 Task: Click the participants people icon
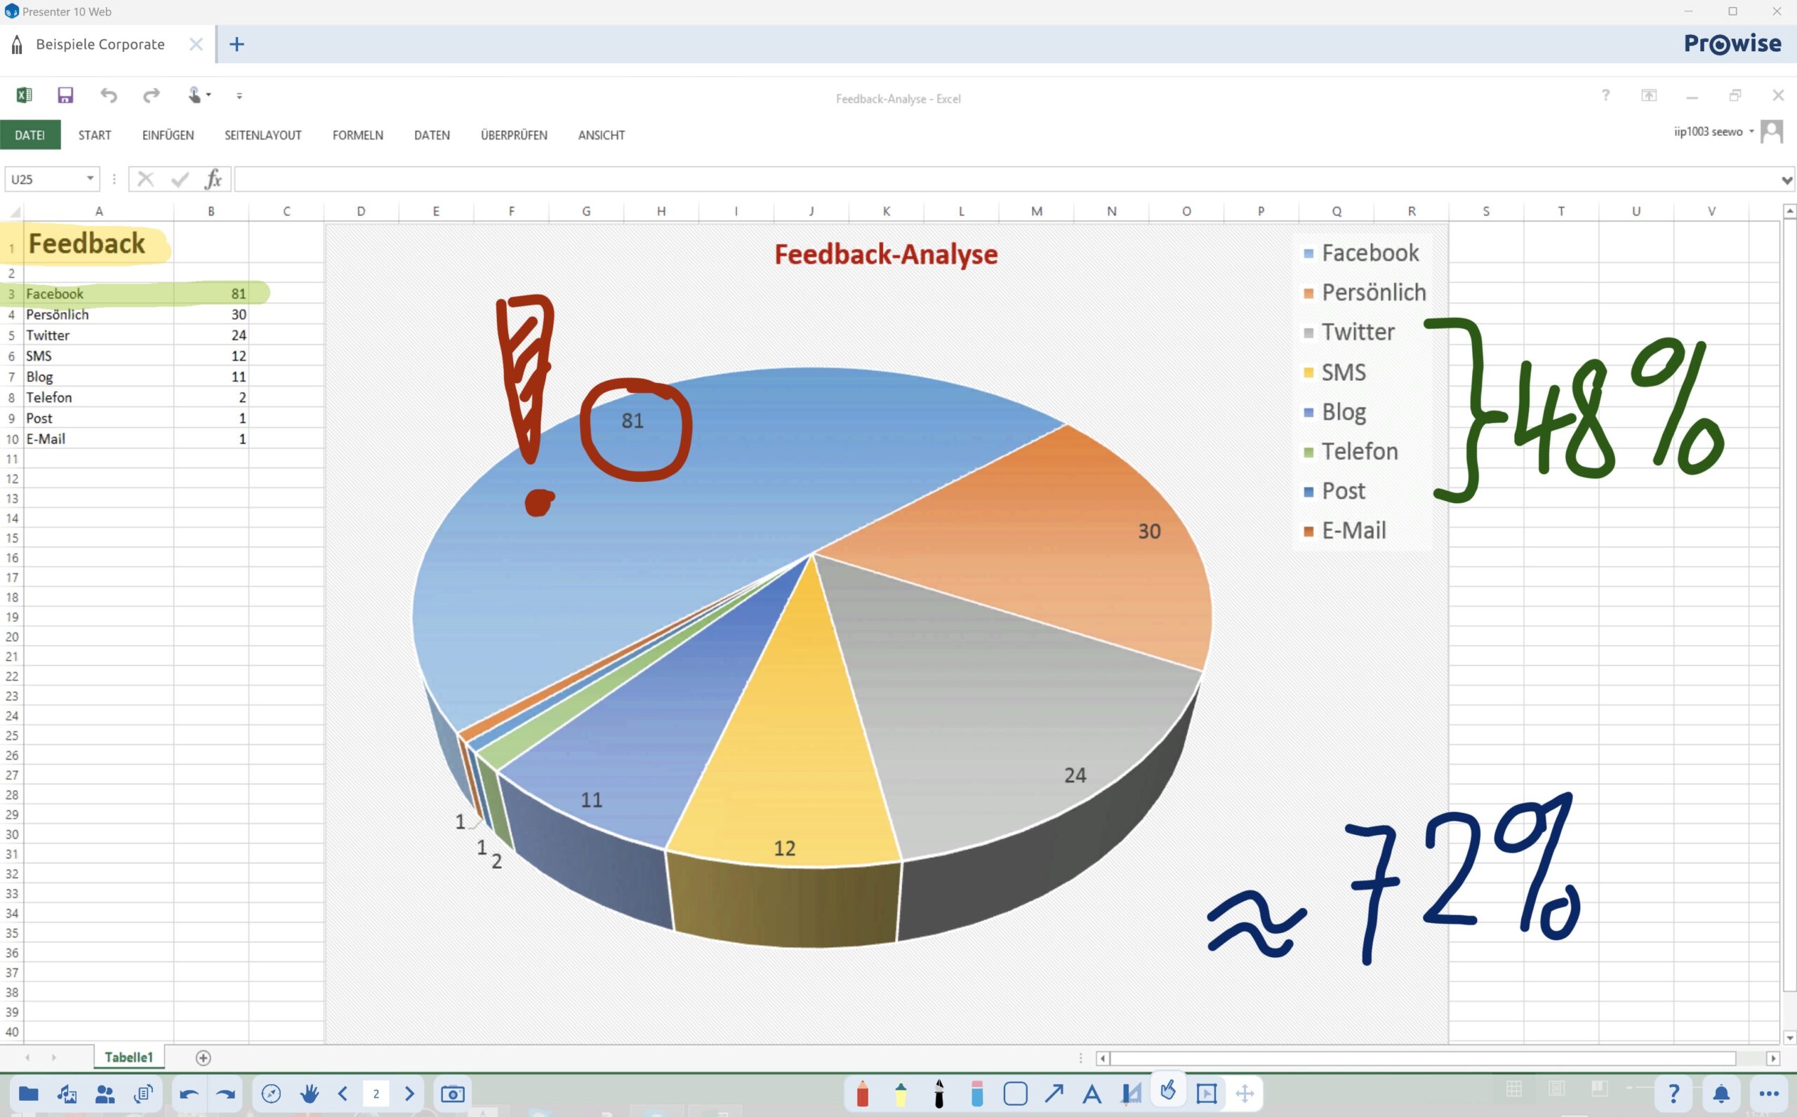coord(105,1093)
